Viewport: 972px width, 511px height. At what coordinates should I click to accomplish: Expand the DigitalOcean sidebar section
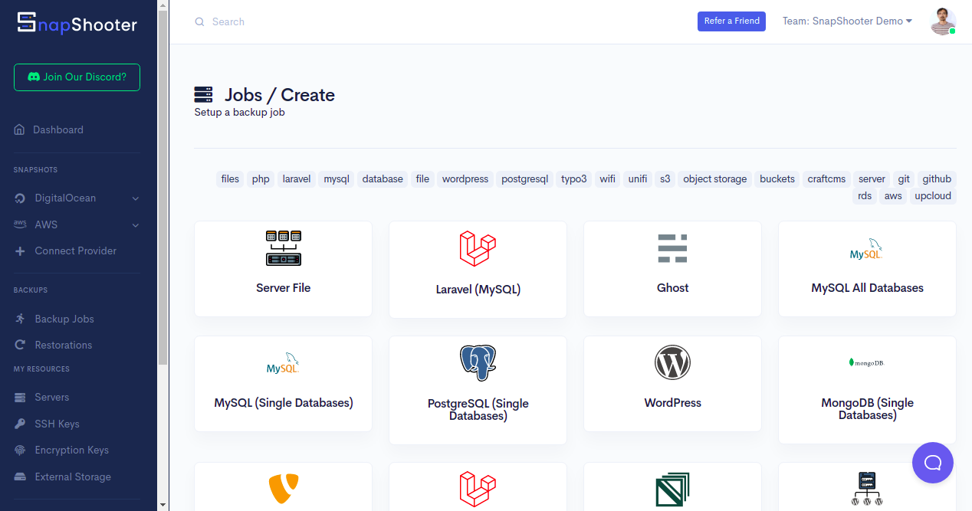[x=77, y=198]
